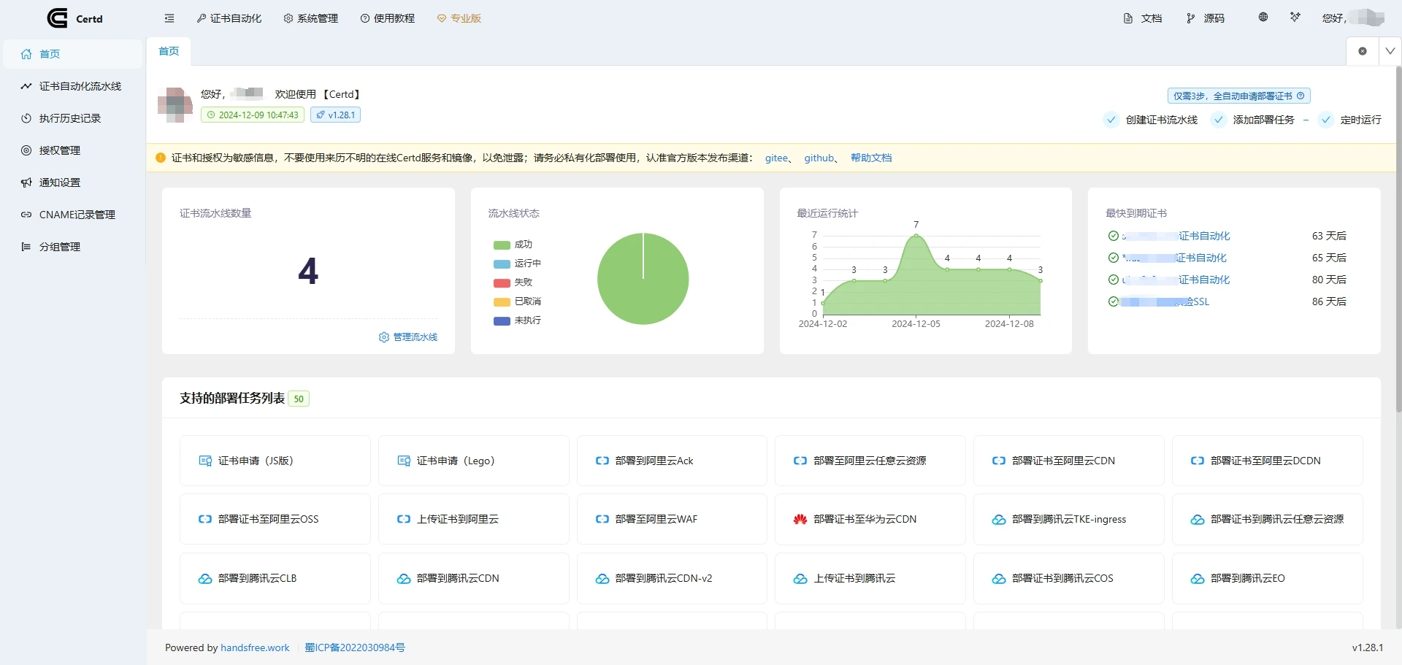Click Aliyun icon on 部署证书至阿里云OSS
This screenshot has height=665, width=1402.
[205, 519]
